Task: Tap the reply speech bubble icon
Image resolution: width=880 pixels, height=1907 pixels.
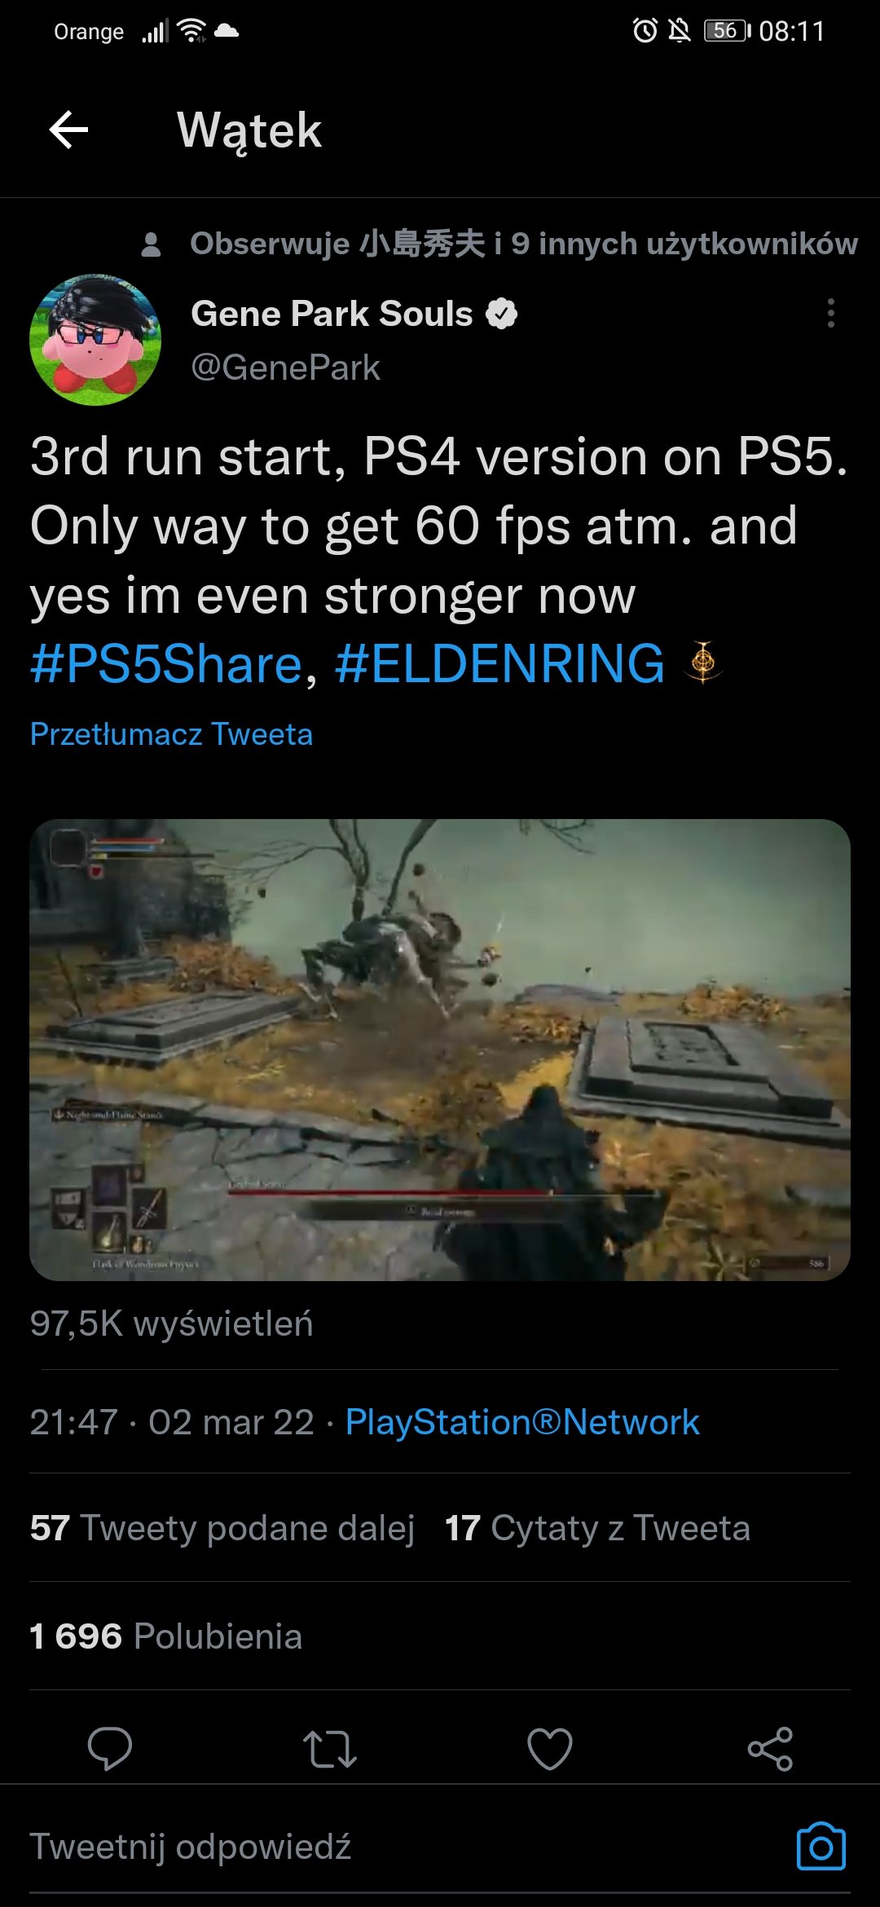Action: click(x=110, y=1748)
